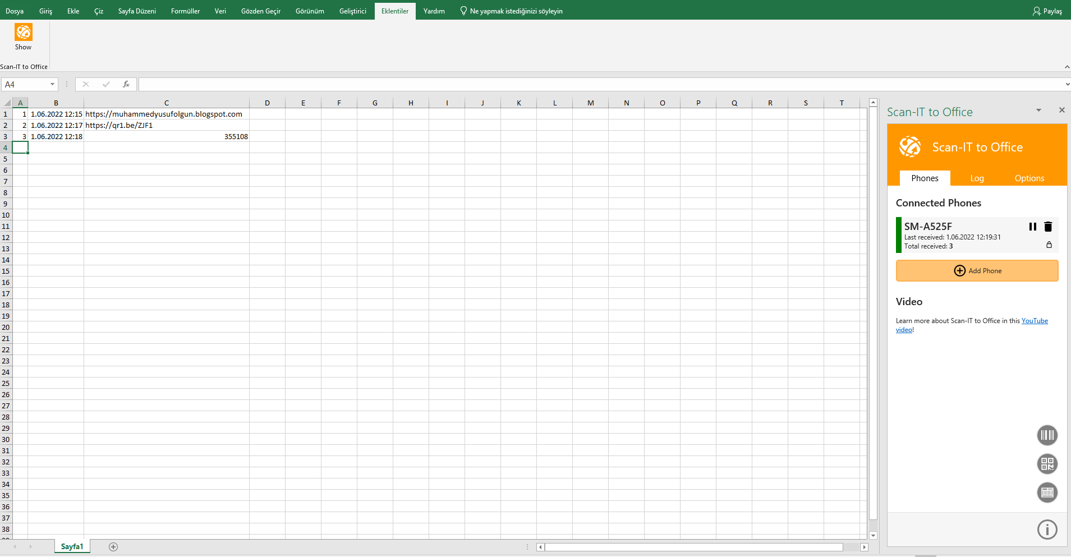The image size is (1071, 557).
Task: Click the Scan-IT to Office logo in orange header
Action: point(910,147)
